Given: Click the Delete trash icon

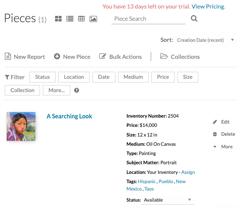Looking at the screenshot, I should click(215, 134).
